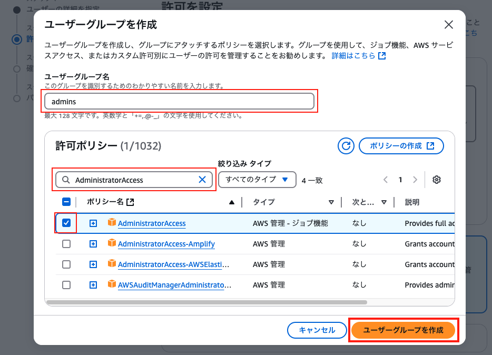Open the table preferences gear icon

(437, 180)
